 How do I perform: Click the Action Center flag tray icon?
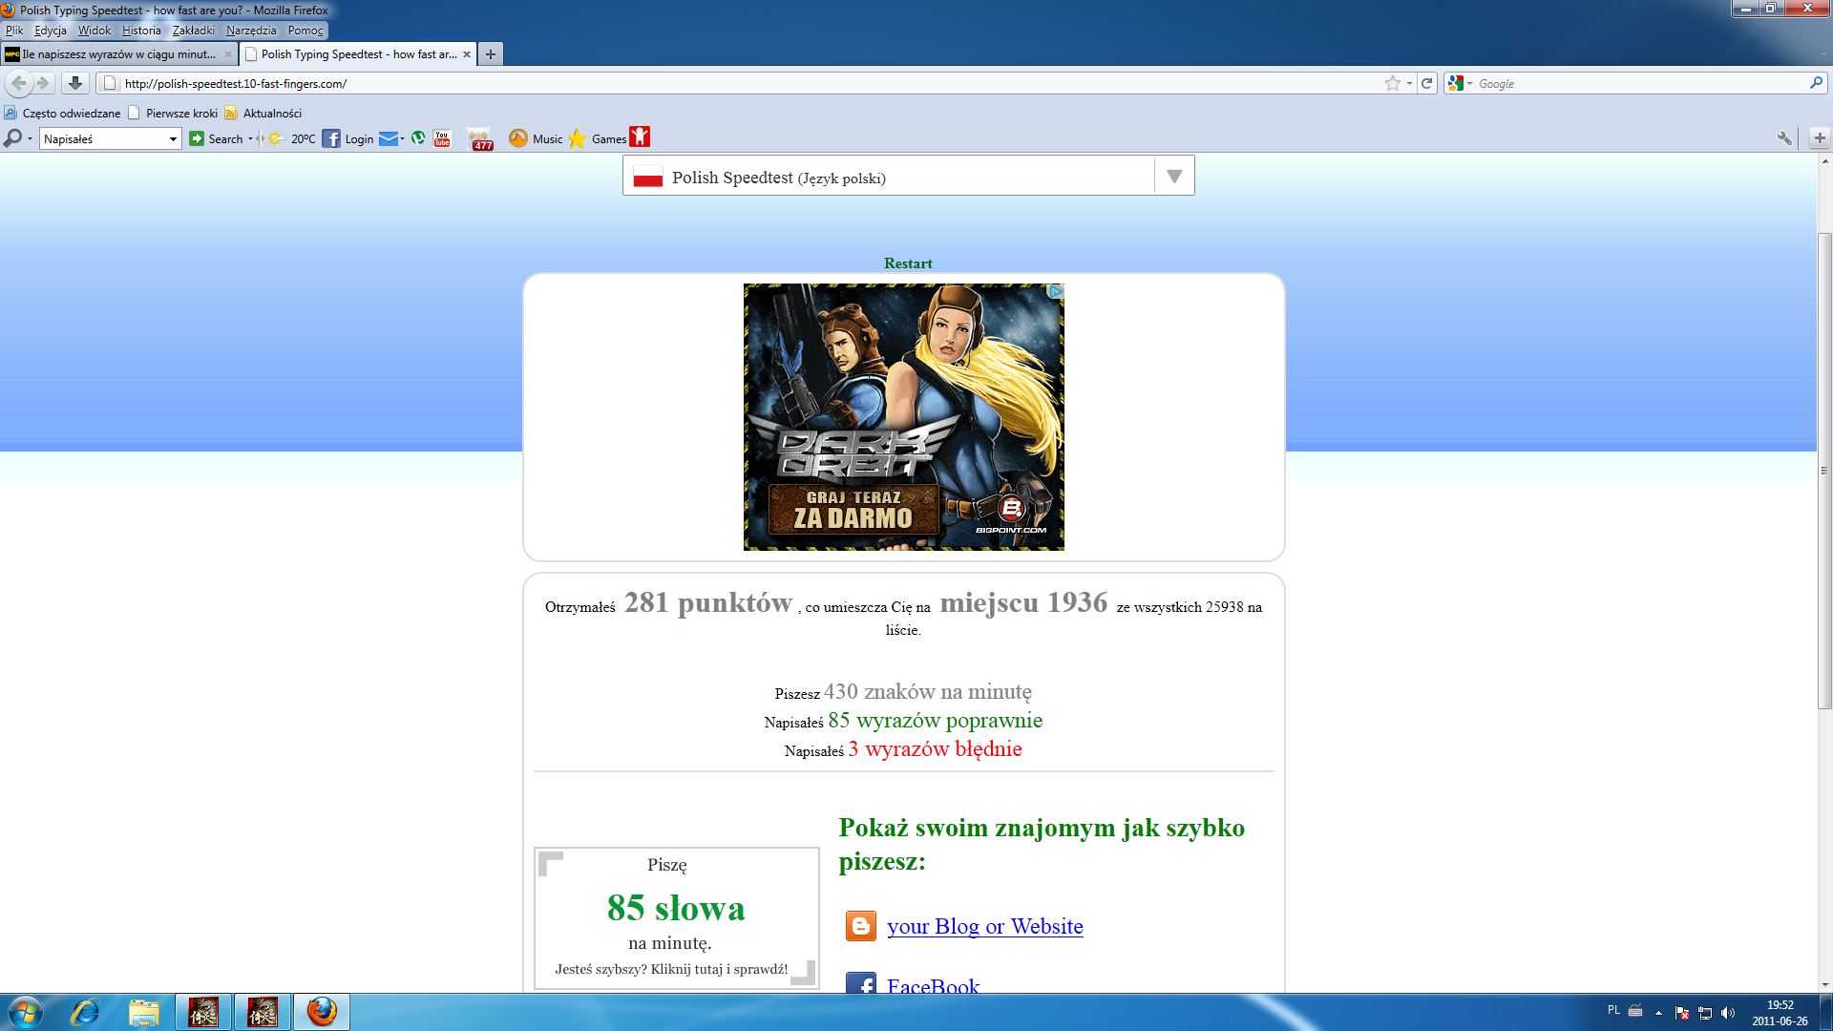pos(1682,1012)
